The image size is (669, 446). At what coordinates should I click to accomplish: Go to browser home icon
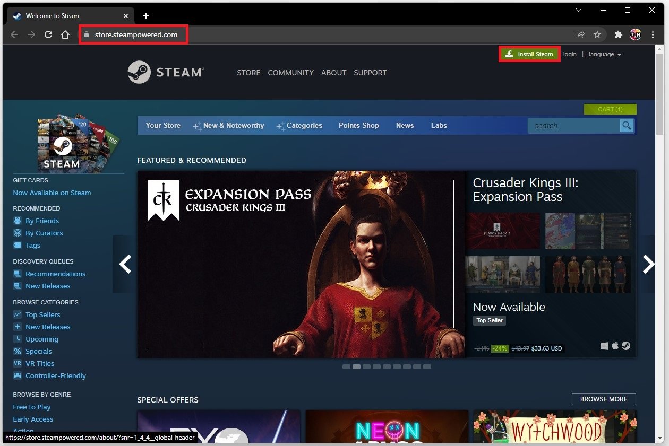(65, 34)
